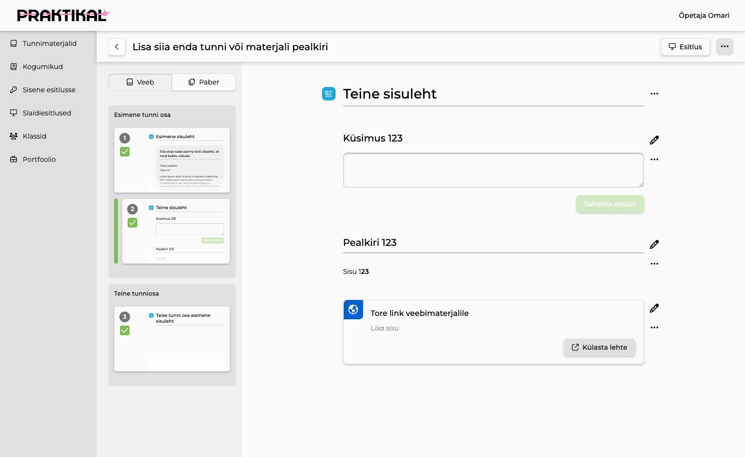Toggle the checkbox on slide 3

click(x=125, y=330)
